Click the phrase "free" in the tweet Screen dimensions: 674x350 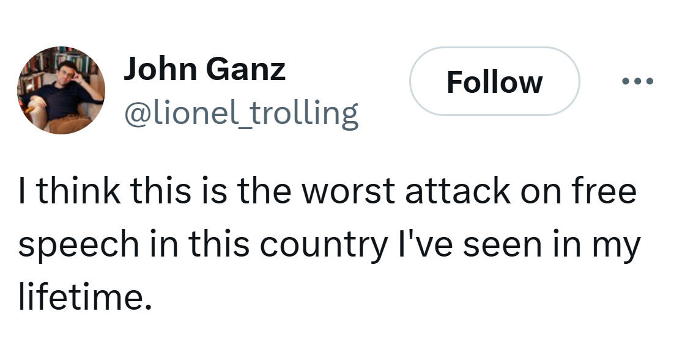[x=606, y=192]
